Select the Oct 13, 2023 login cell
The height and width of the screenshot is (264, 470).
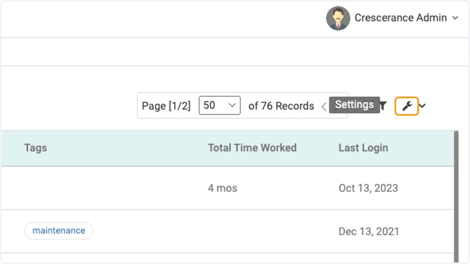pos(368,188)
